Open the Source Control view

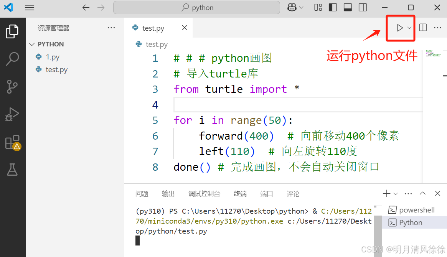pos(12,87)
